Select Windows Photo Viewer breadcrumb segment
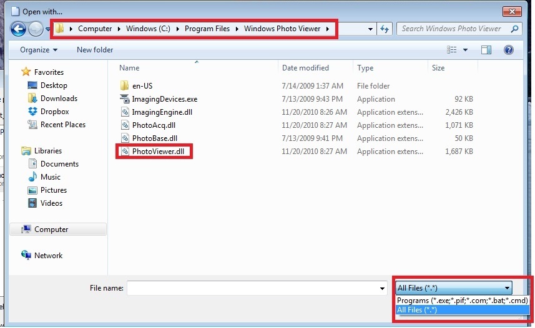This screenshot has height=328, width=535. [x=282, y=29]
